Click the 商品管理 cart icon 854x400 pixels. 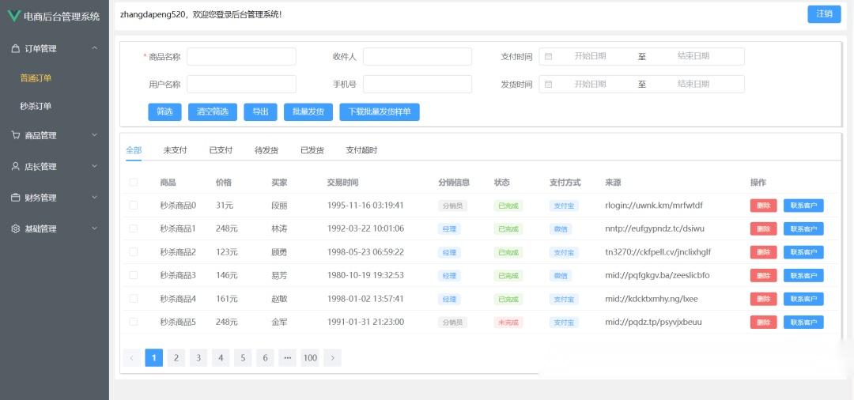click(15, 135)
